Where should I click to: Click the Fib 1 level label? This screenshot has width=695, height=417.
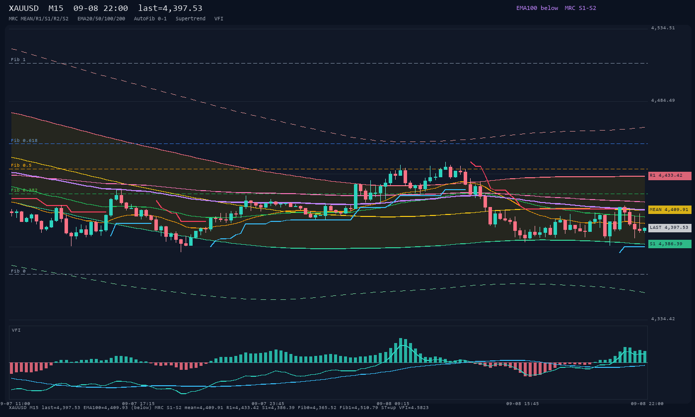click(x=18, y=60)
